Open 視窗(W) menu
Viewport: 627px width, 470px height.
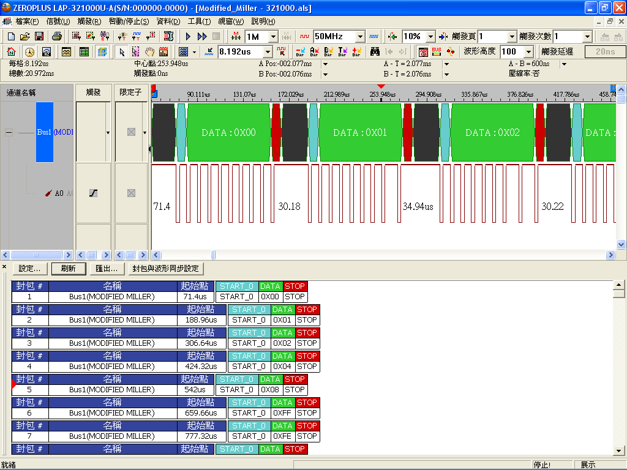(x=231, y=21)
